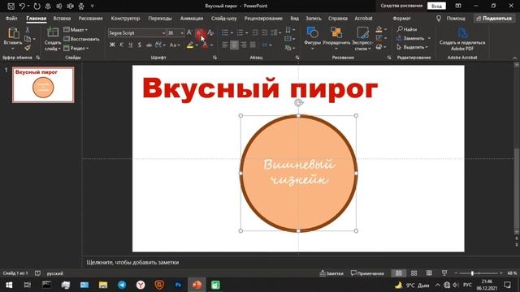Open the Упорядочить arrange menu

(336, 39)
